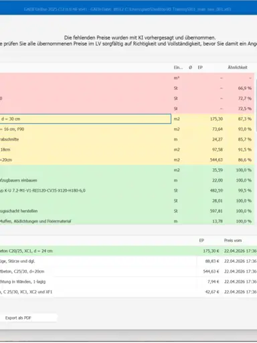Click the price 7,94 €
The image size is (257, 343).
(213, 282)
